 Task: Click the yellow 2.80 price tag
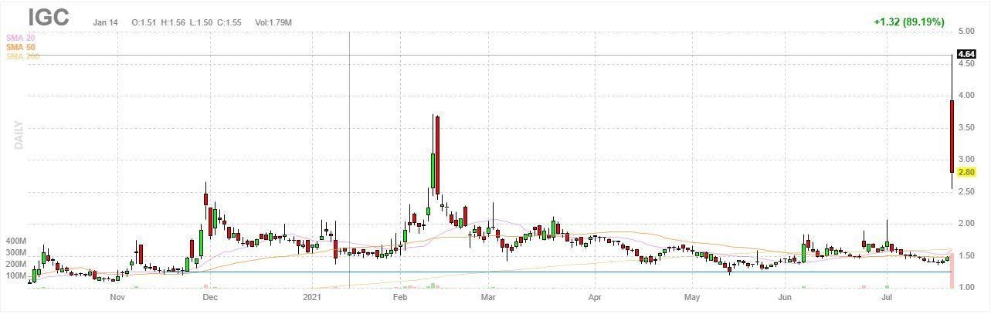click(x=966, y=172)
